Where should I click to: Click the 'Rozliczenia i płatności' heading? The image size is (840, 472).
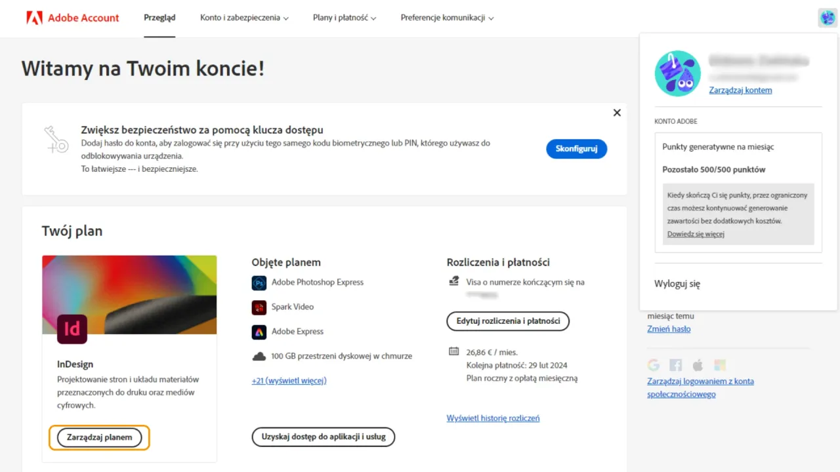[498, 262]
